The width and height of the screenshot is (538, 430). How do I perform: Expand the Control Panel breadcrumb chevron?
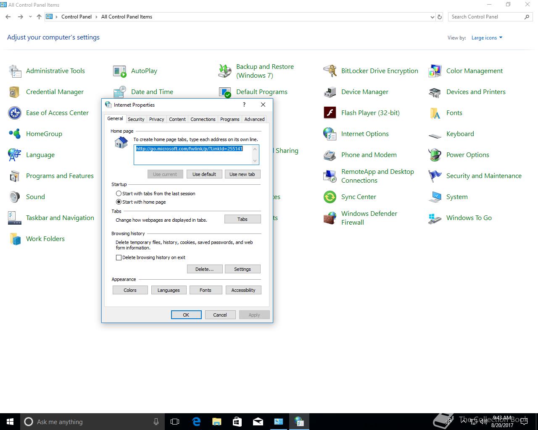(x=96, y=17)
